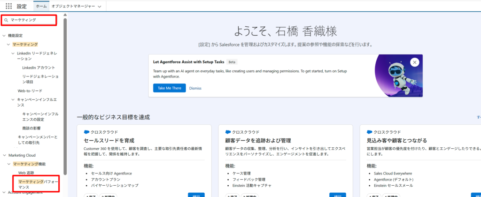
Task: Click the Beta badge on the banner
Action: click(x=232, y=62)
